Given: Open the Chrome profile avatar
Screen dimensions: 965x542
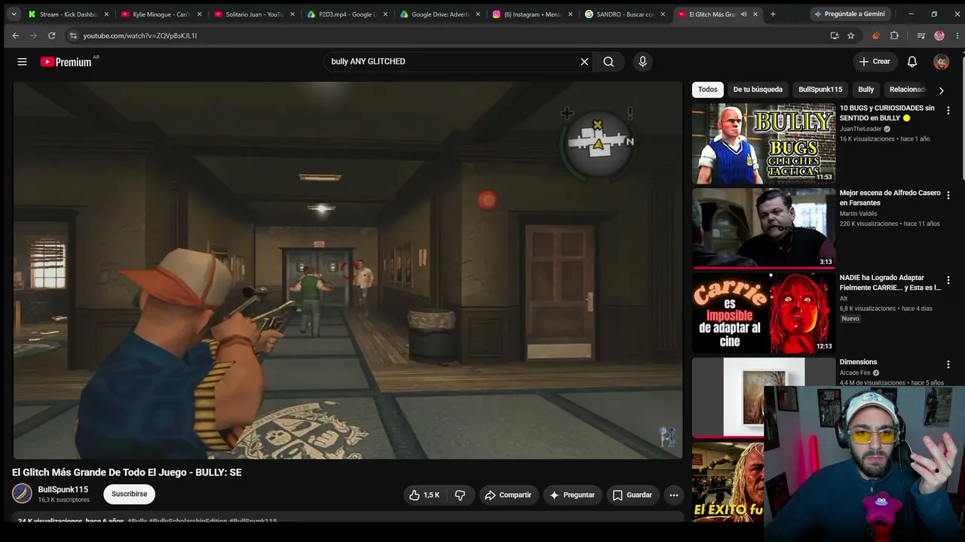Looking at the screenshot, I should [939, 35].
